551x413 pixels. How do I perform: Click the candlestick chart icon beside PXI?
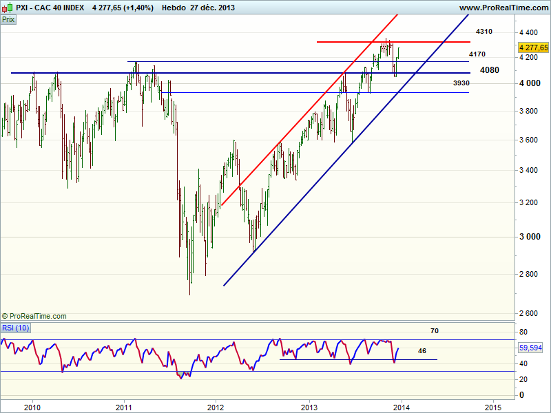(x=7, y=8)
